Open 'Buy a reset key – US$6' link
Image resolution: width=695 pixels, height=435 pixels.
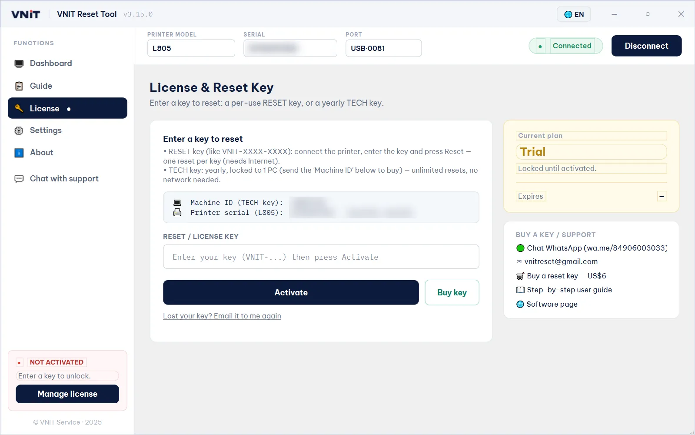click(566, 276)
